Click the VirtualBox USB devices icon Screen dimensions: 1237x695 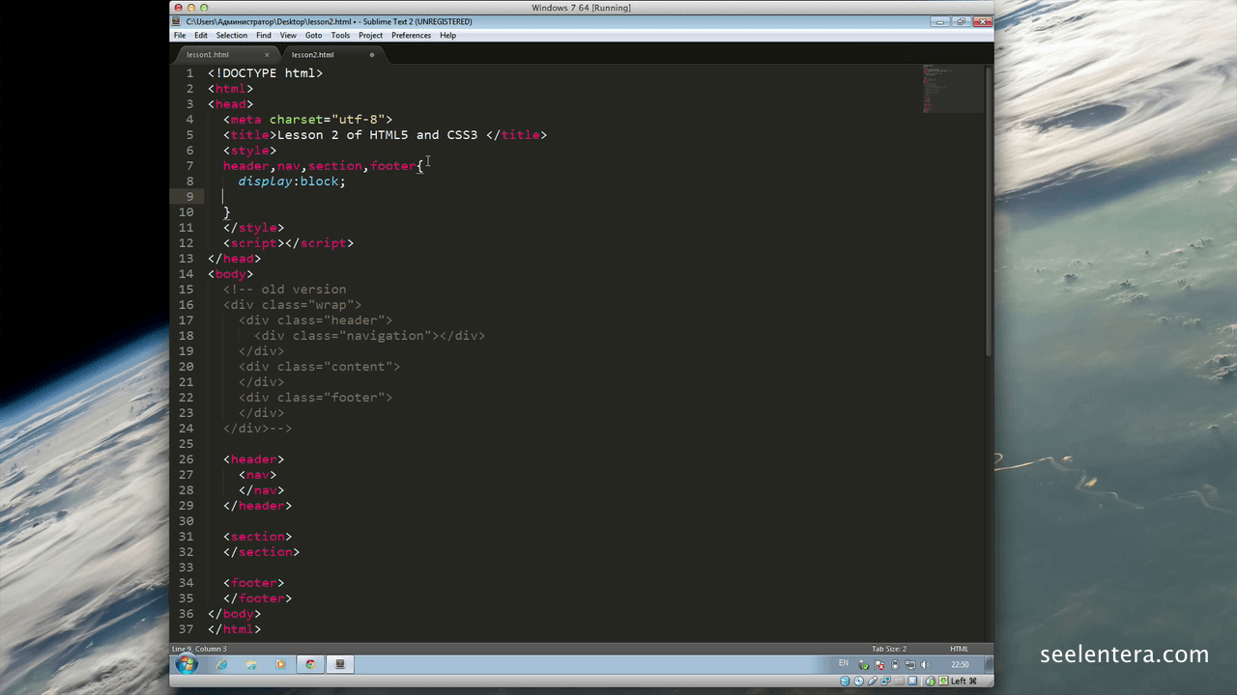872,681
